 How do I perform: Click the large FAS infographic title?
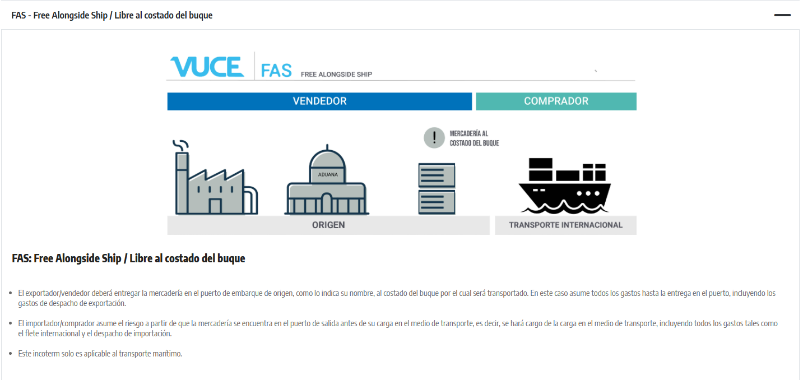coord(276,71)
